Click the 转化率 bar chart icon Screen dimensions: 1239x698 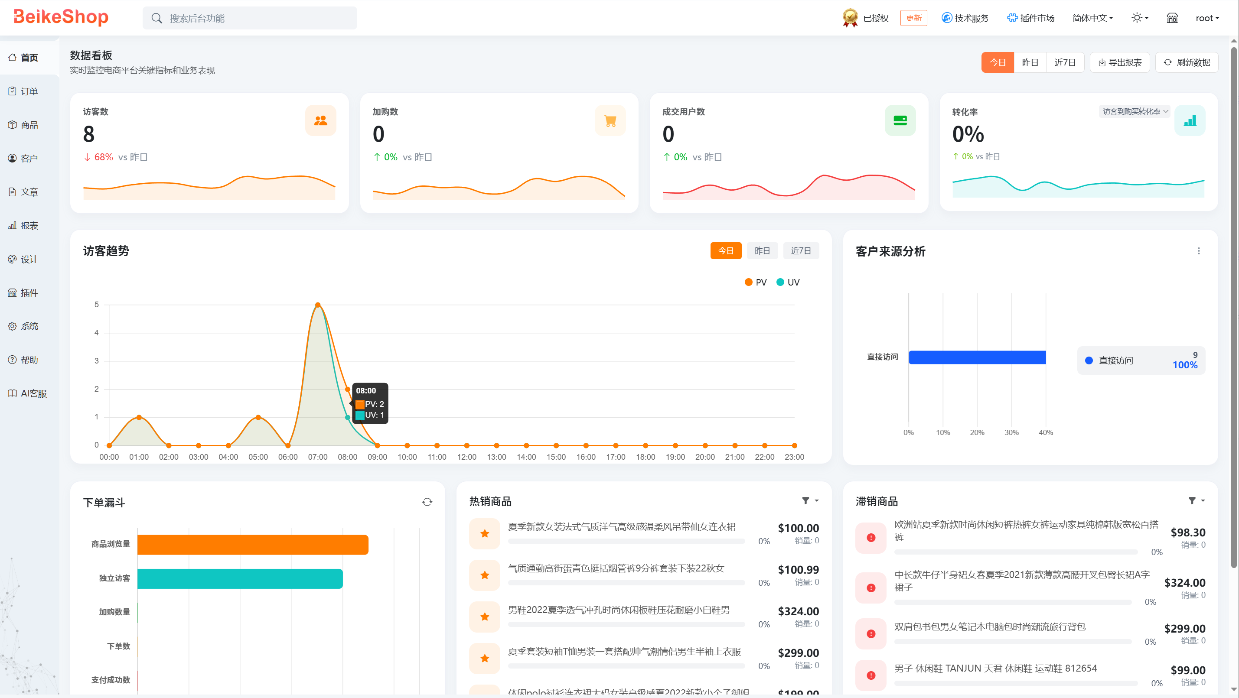click(1190, 120)
